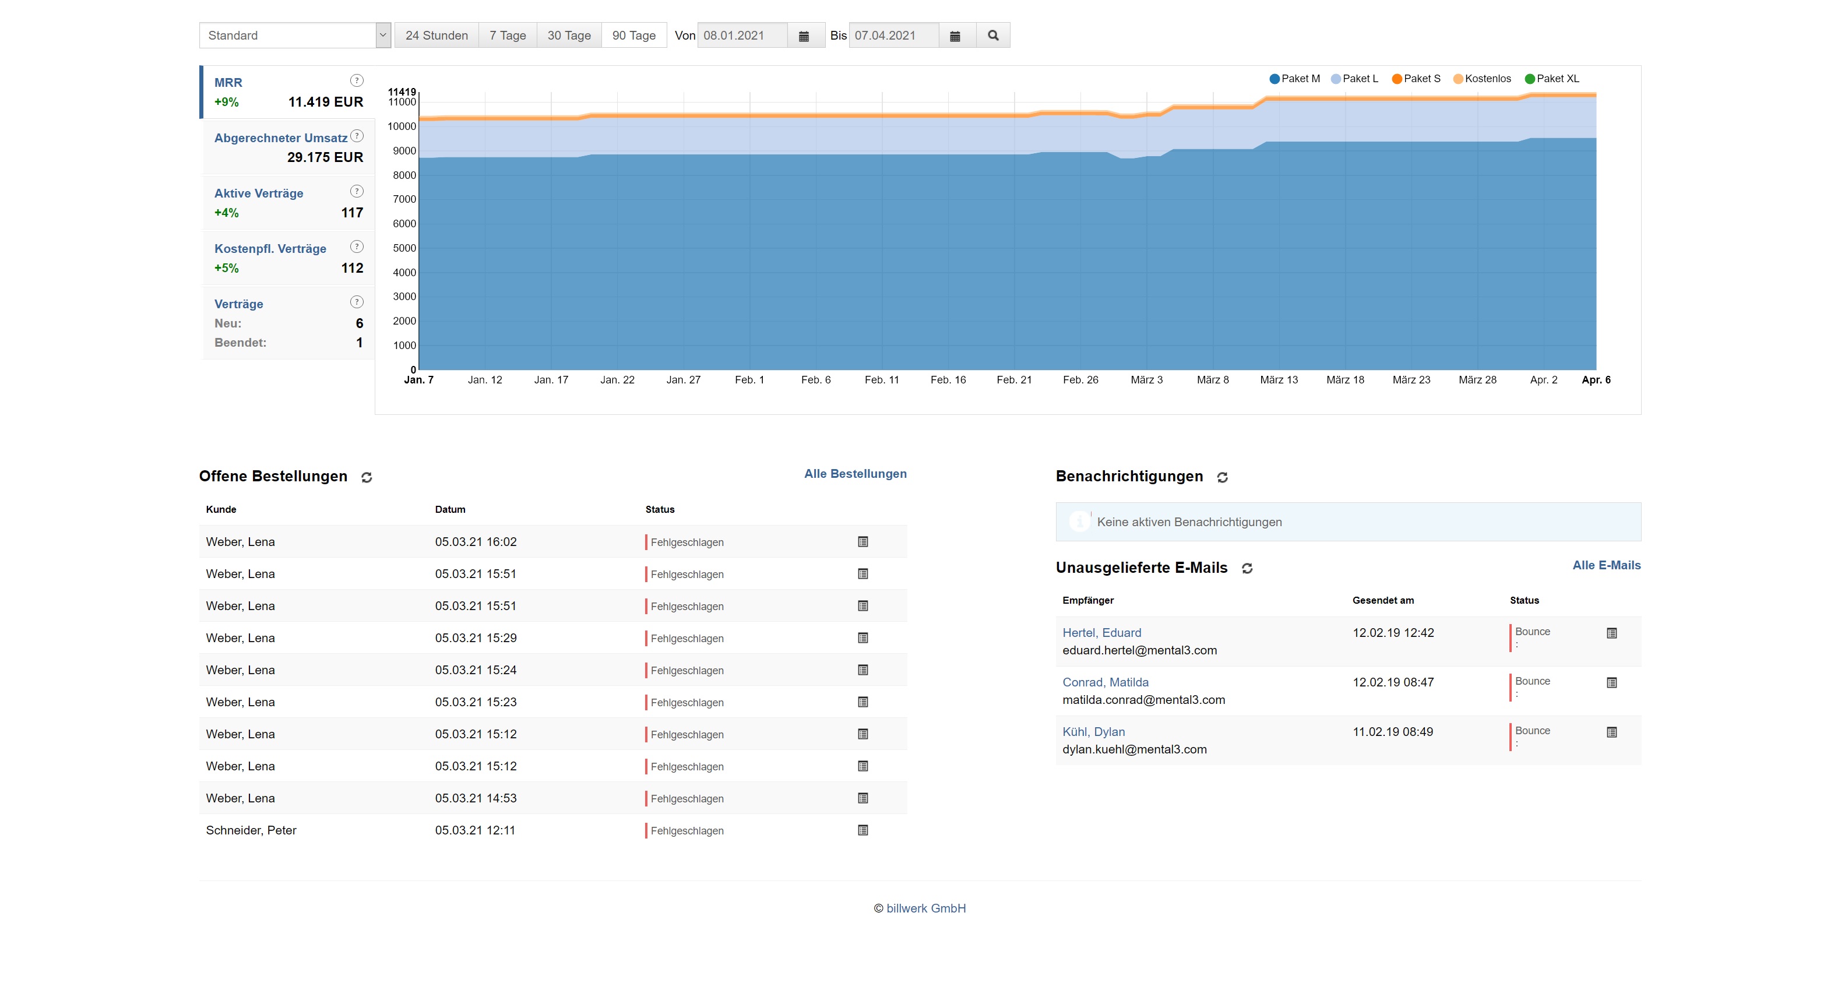Select the 30 Tage range
1827x1004 pixels.
pyautogui.click(x=569, y=36)
